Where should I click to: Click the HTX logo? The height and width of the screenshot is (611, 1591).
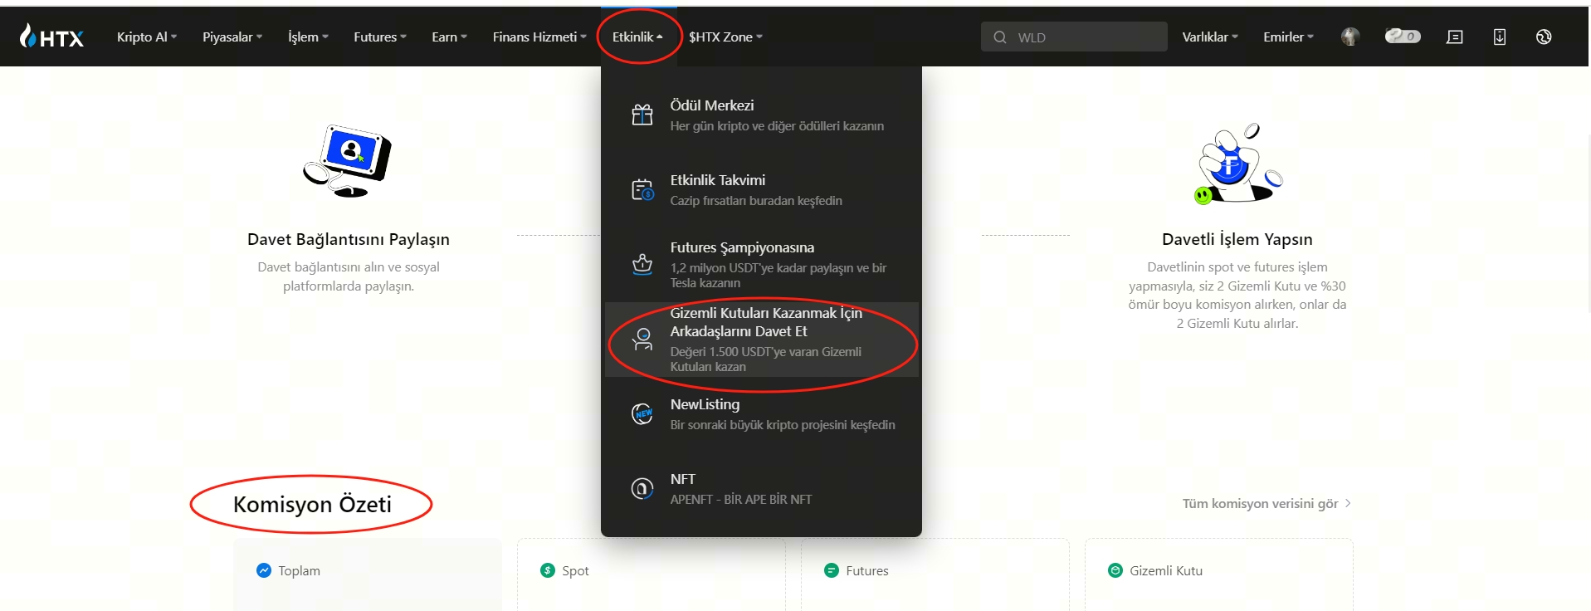coord(51,37)
